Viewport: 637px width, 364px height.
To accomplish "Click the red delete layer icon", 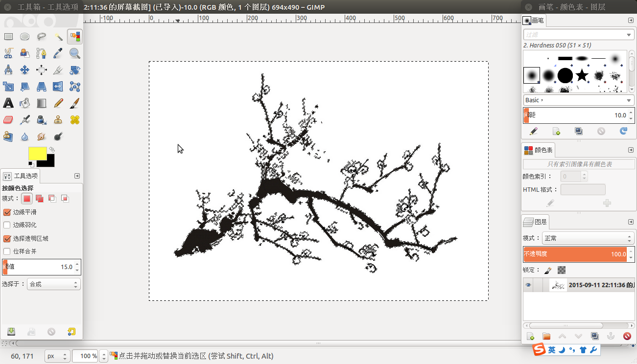I will point(627,336).
